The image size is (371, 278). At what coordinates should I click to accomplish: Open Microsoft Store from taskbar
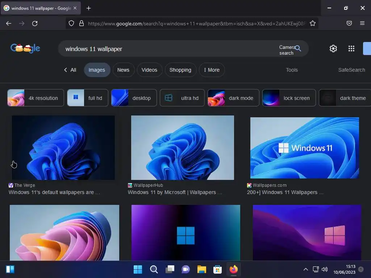click(x=217, y=269)
